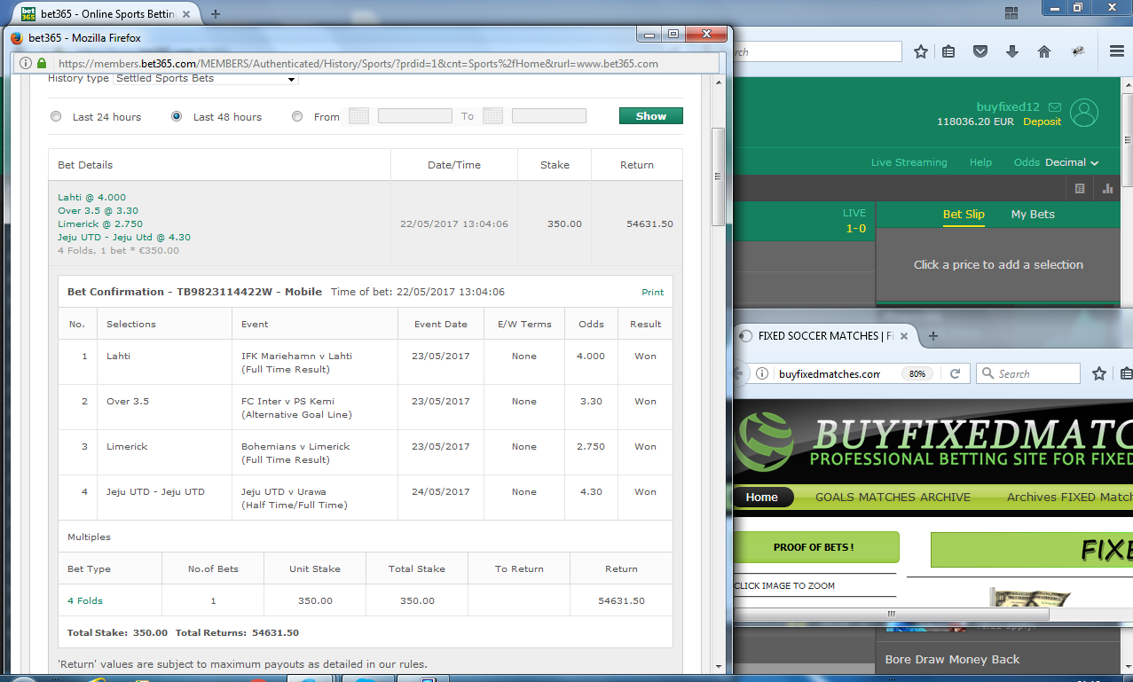
Task: Click the FC Inter v PS Kemi event
Action: [287, 401]
